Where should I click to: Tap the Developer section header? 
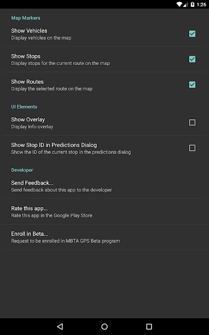click(x=22, y=170)
